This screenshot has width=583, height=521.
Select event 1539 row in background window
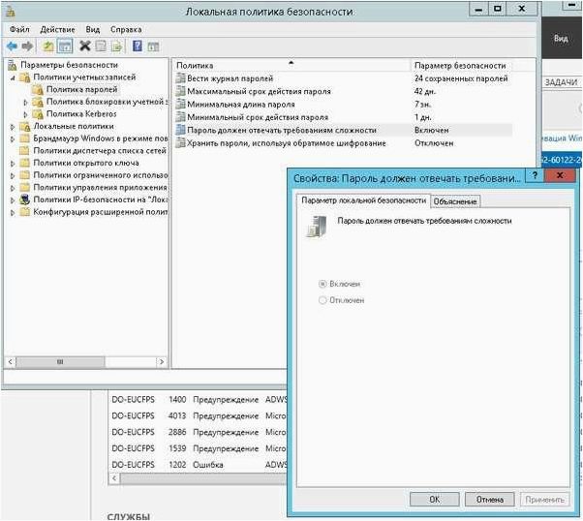tap(199, 448)
